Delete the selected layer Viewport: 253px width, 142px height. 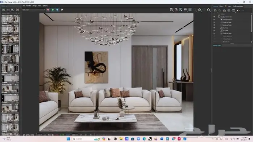[220, 10]
